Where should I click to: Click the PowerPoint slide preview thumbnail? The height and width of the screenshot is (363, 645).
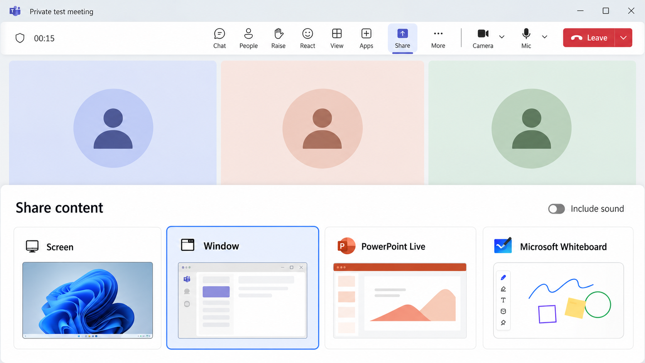(400, 301)
